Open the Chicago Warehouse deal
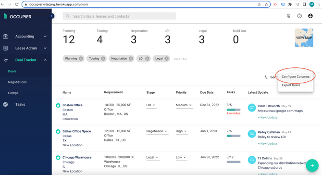The width and height of the screenshot is (322, 175). 77,157
